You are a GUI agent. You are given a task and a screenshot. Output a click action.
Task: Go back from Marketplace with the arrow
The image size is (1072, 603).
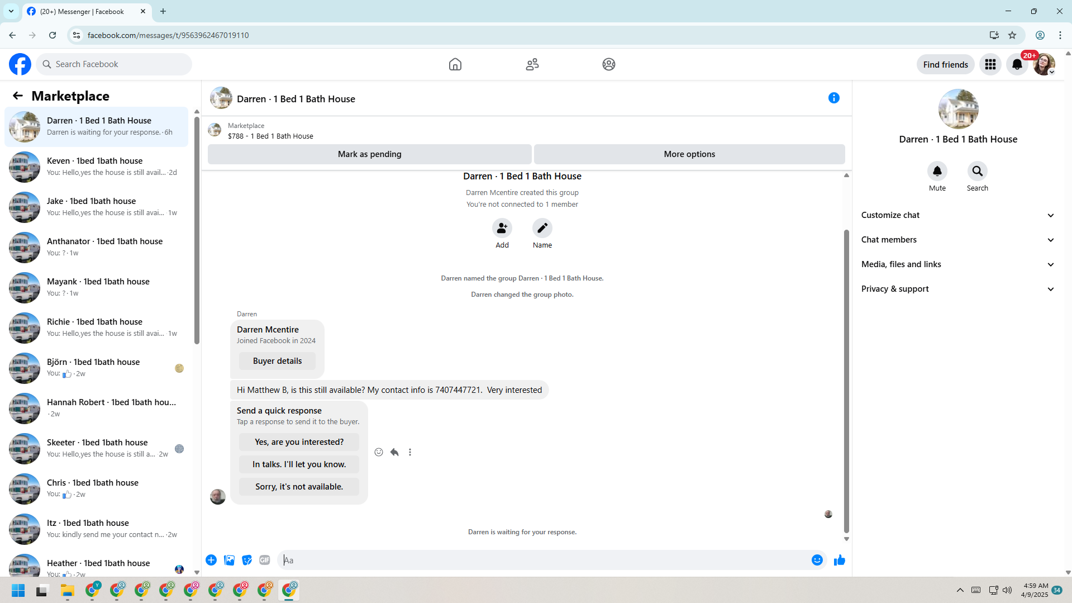18,96
